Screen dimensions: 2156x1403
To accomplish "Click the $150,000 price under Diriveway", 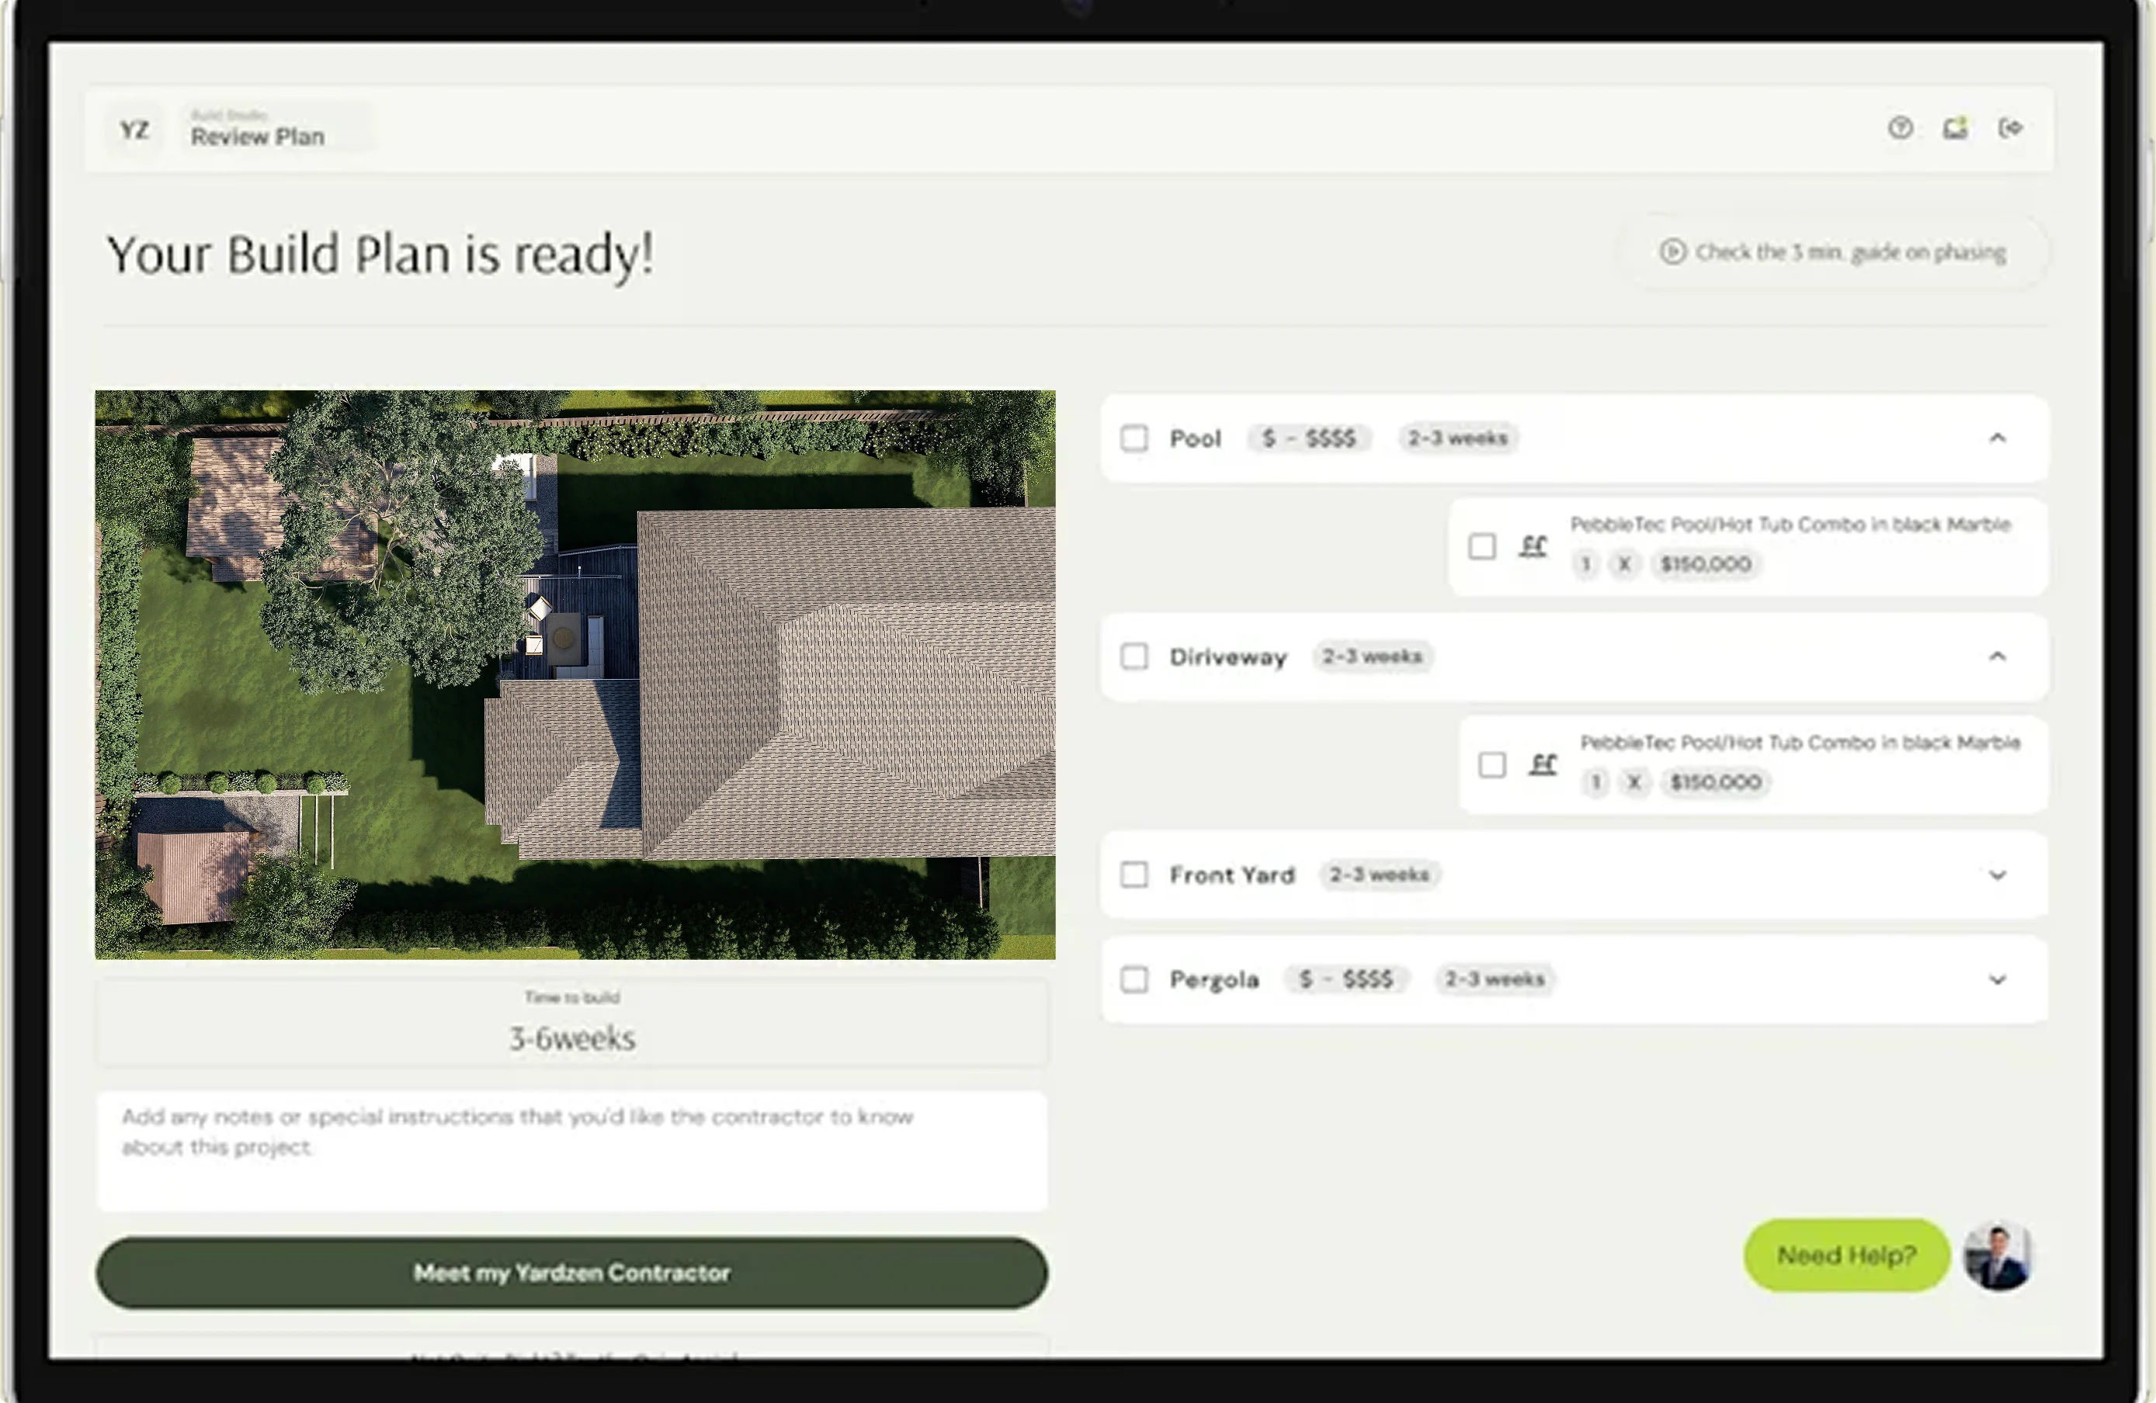I will 1716,782.
